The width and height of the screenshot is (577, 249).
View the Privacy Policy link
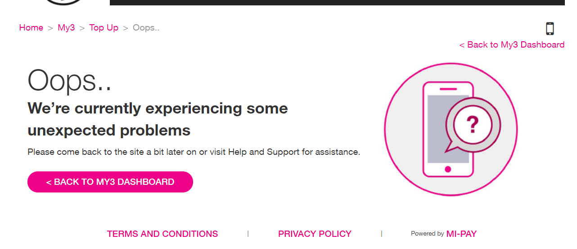pos(315,234)
